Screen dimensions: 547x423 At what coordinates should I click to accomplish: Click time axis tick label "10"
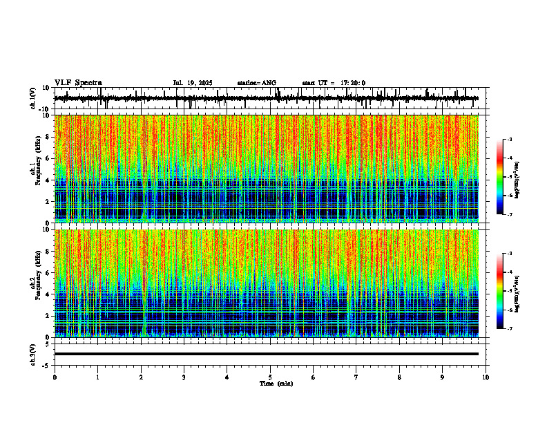click(486, 377)
